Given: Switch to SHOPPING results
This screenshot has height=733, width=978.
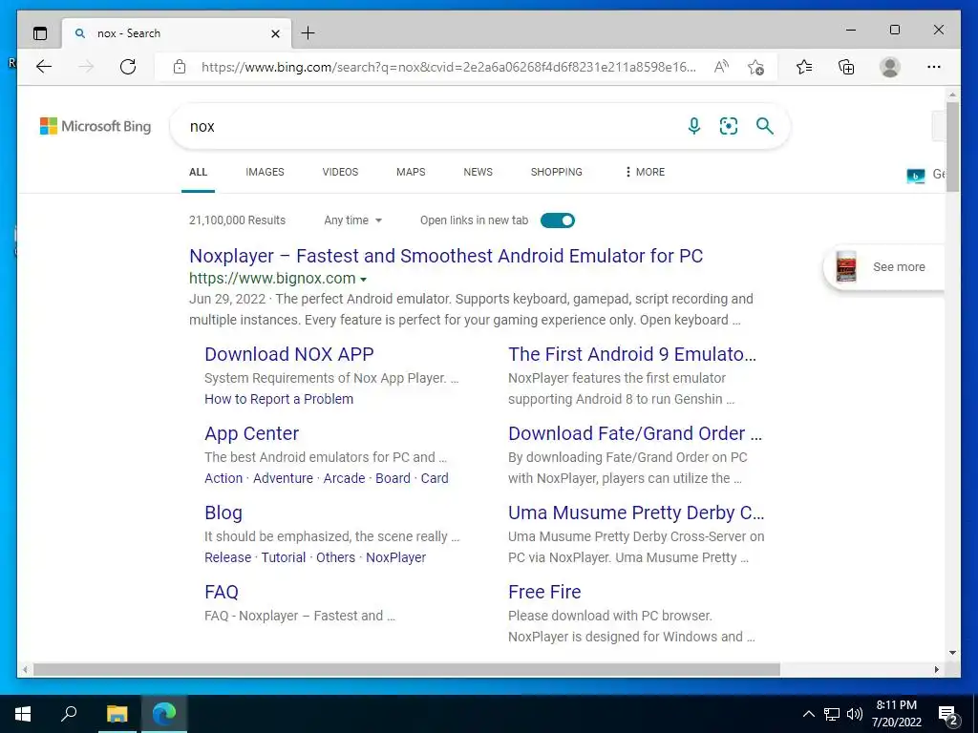Looking at the screenshot, I should point(557,172).
